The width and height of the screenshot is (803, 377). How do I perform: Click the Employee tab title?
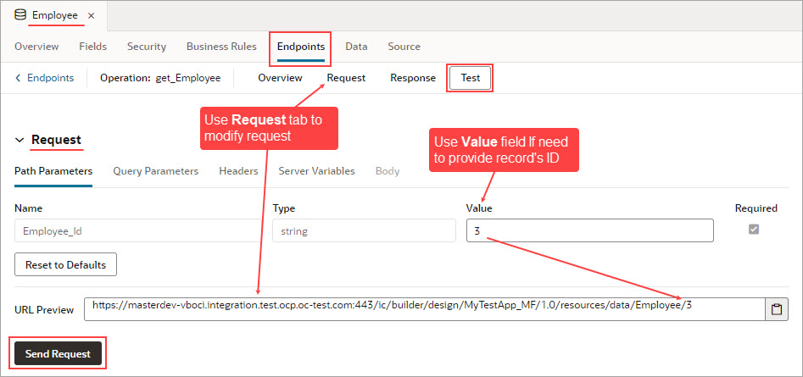pos(55,15)
